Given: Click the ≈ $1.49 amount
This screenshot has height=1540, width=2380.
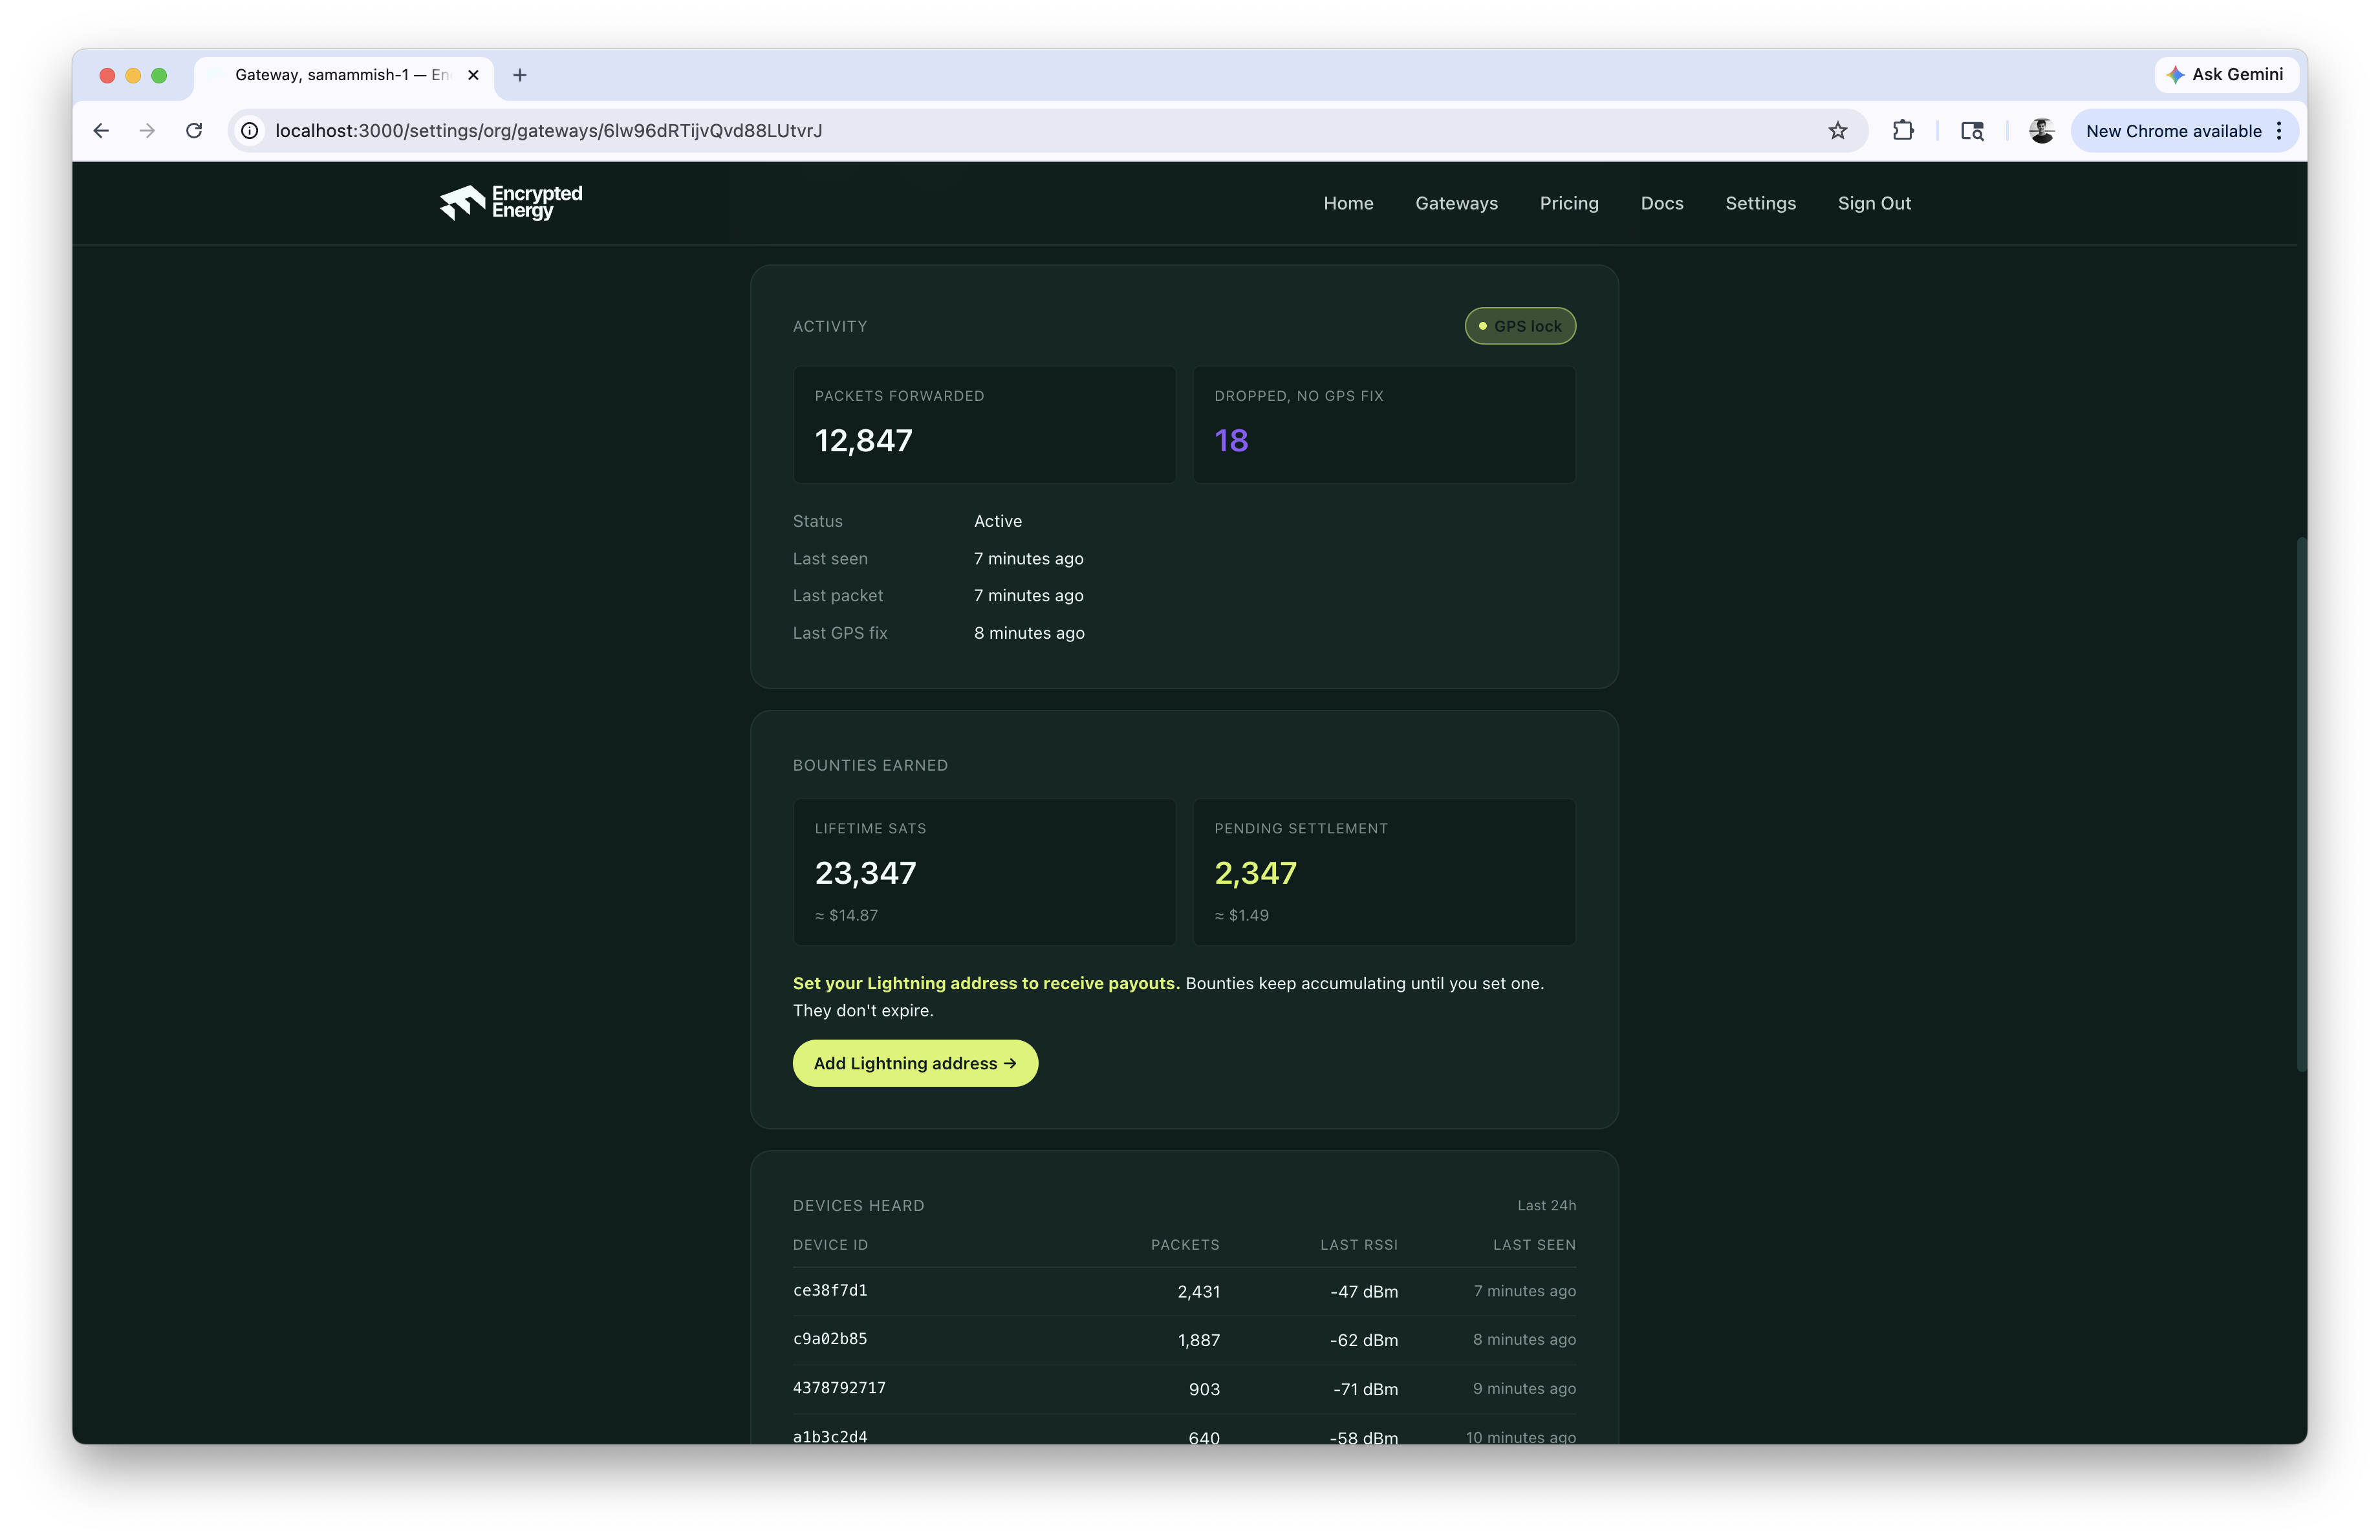Looking at the screenshot, I should pos(1241,915).
